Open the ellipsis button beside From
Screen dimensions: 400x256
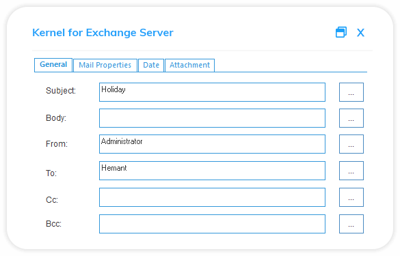pos(351,144)
